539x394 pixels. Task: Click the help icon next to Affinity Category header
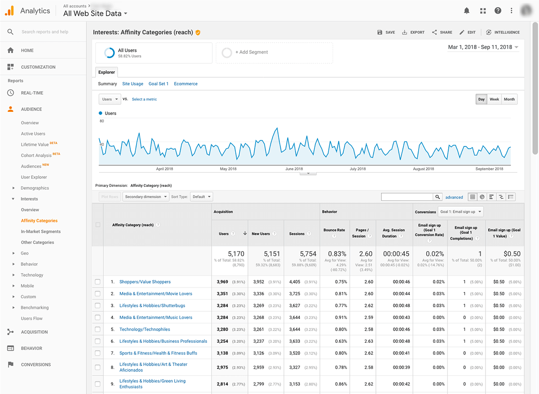(x=158, y=225)
